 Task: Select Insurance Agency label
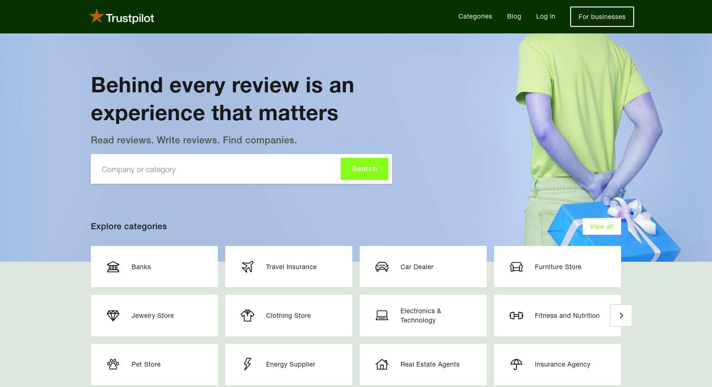point(563,364)
